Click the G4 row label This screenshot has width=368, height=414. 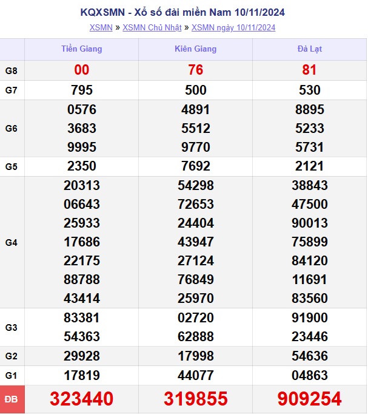coord(12,242)
